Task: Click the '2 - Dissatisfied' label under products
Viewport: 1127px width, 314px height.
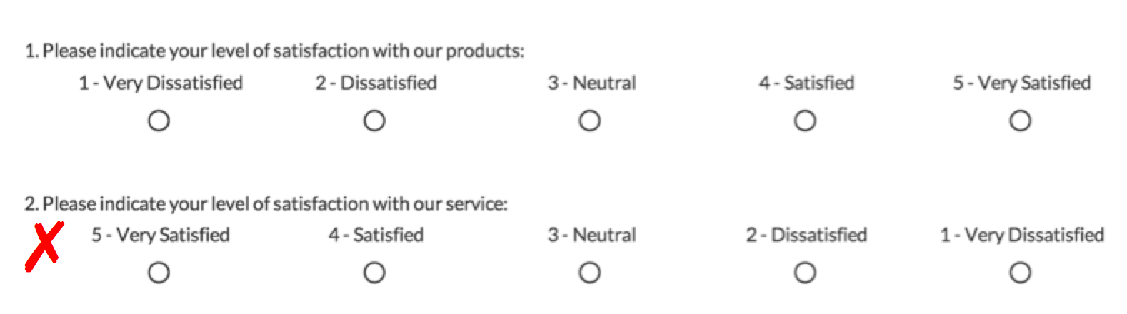Action: click(376, 83)
